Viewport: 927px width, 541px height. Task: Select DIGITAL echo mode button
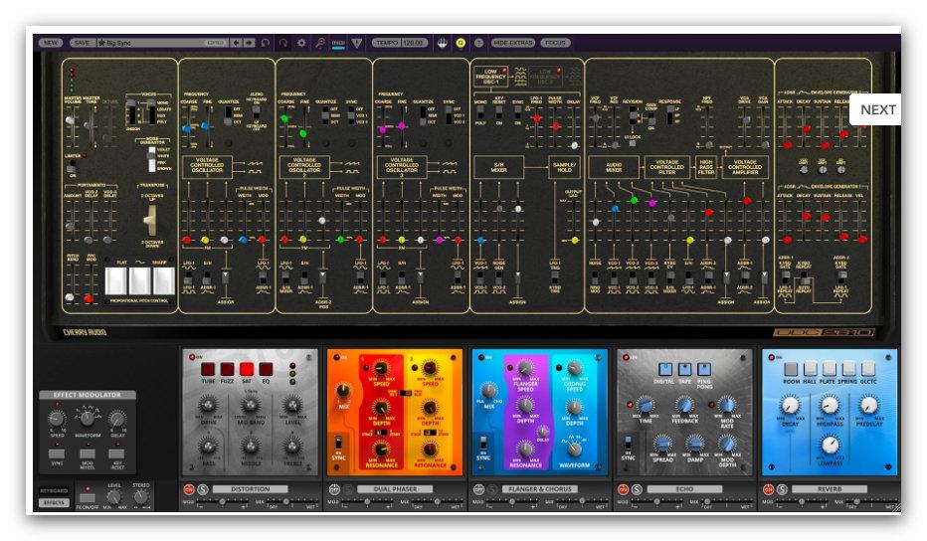click(x=665, y=369)
